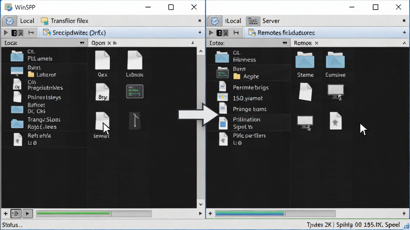Click the Srecipdwitec (Orfic) path field
The height and width of the screenshot is (230, 410).
point(122,33)
